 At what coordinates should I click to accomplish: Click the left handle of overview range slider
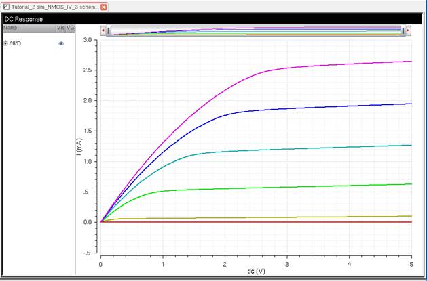coord(109,30)
